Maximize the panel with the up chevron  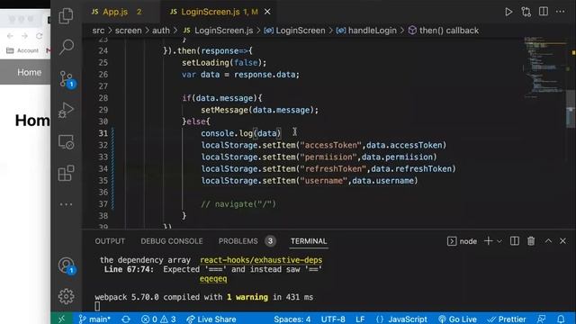(548, 241)
